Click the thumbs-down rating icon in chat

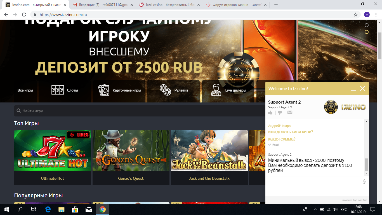(280, 113)
